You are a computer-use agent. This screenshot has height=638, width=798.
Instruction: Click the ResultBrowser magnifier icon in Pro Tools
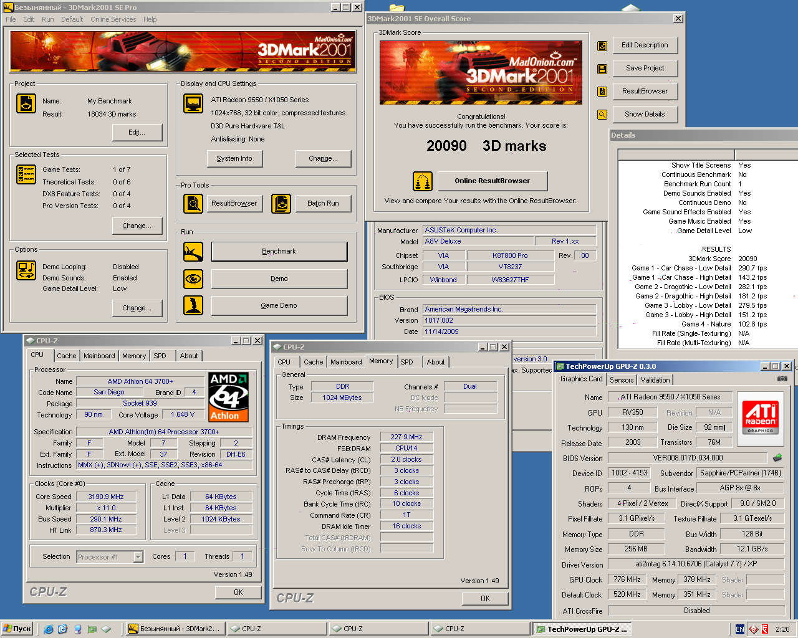193,203
